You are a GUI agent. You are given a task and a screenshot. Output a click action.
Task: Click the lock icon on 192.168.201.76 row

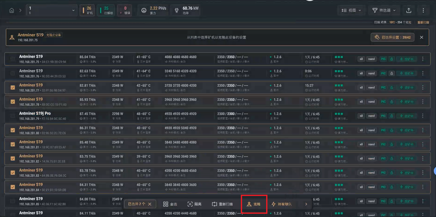click(x=392, y=73)
